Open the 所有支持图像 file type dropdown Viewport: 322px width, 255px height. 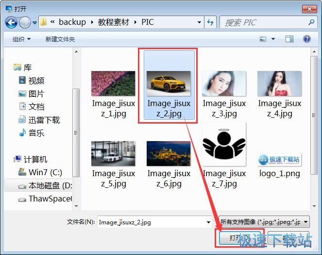click(264, 222)
